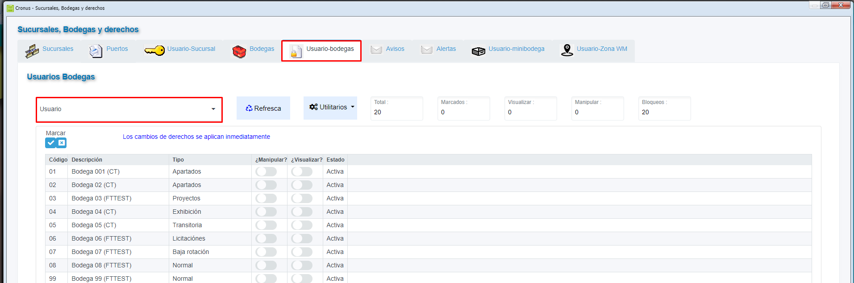The height and width of the screenshot is (283, 854).
Task: Go to the Usuario-Sucursal tab
Action: pyautogui.click(x=180, y=50)
